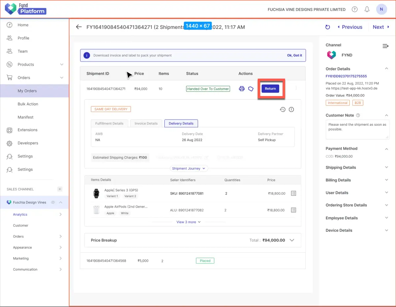Image resolution: width=396 pixels, height=307 pixels.
Task: Open the help question-mark icon
Action: (355, 9)
